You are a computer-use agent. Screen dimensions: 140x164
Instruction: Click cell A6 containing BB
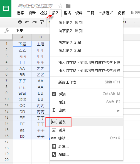tap(22, 75)
